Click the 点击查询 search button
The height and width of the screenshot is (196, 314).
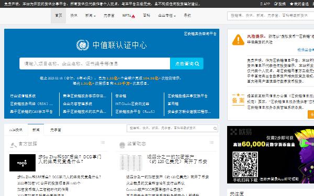click(187, 64)
